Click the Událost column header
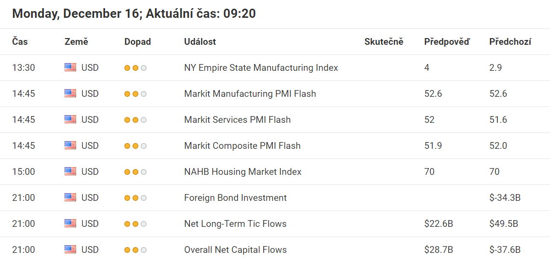550x262 pixels. 200,42
